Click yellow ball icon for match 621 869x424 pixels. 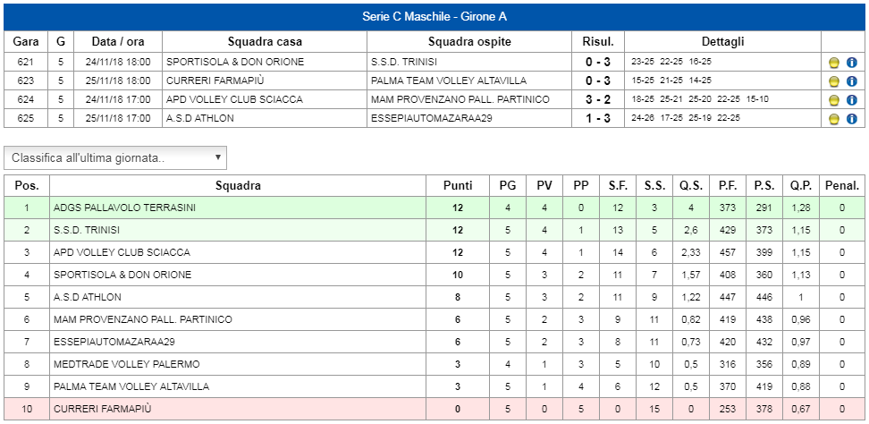(833, 63)
